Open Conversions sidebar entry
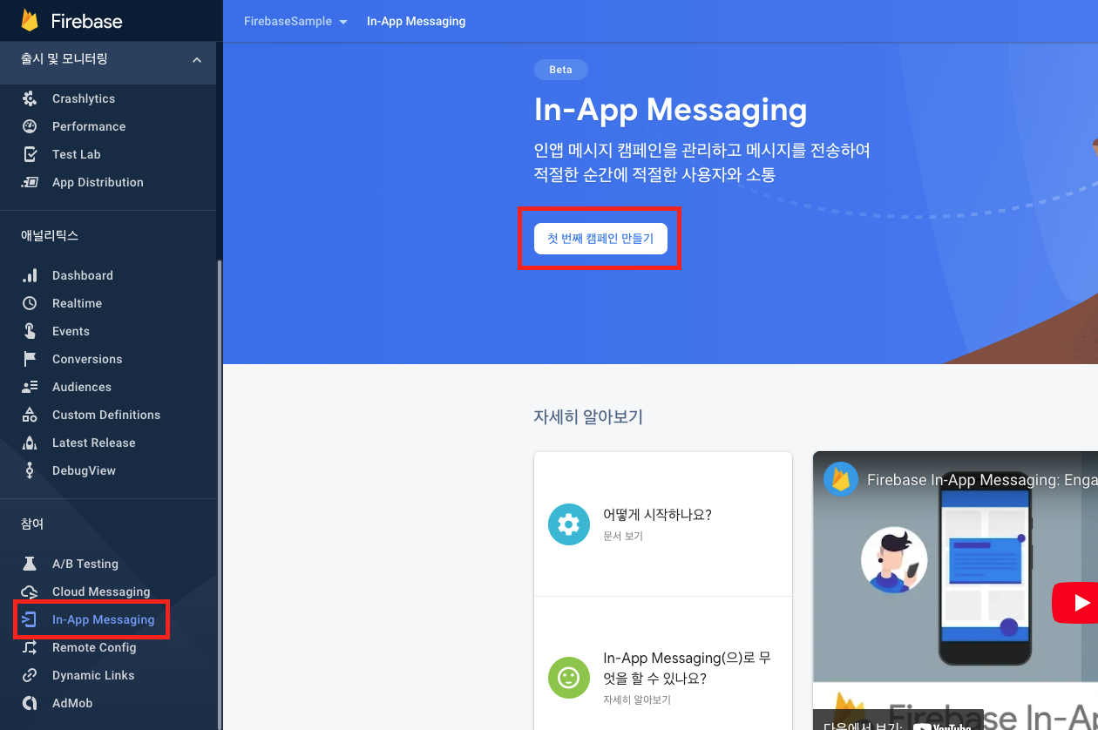Screen dimensions: 1098x730 coord(87,359)
